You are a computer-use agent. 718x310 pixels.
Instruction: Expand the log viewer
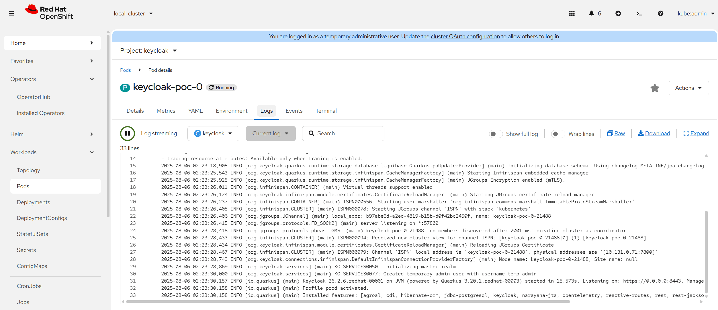pyautogui.click(x=696, y=134)
